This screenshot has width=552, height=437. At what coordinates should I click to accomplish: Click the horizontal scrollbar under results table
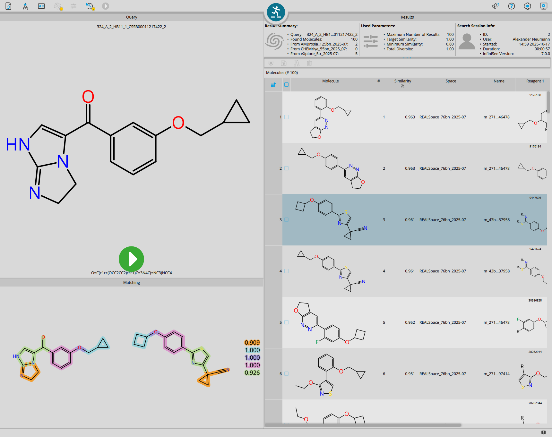(363, 425)
